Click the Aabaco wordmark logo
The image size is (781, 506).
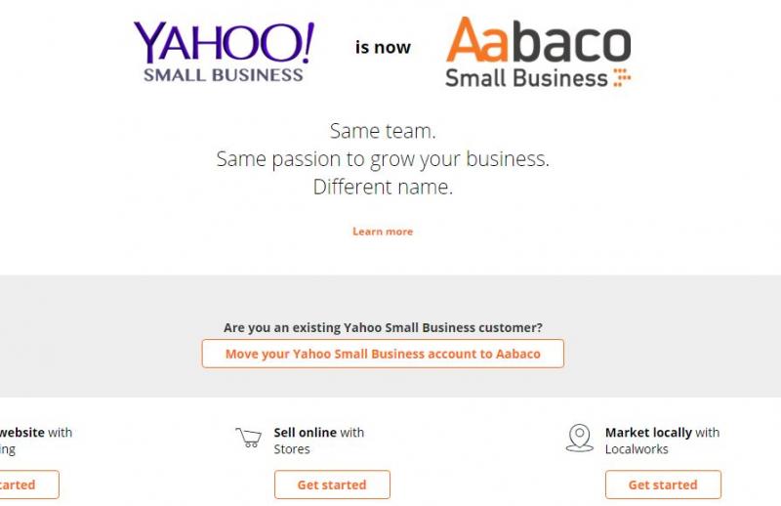tap(538, 43)
